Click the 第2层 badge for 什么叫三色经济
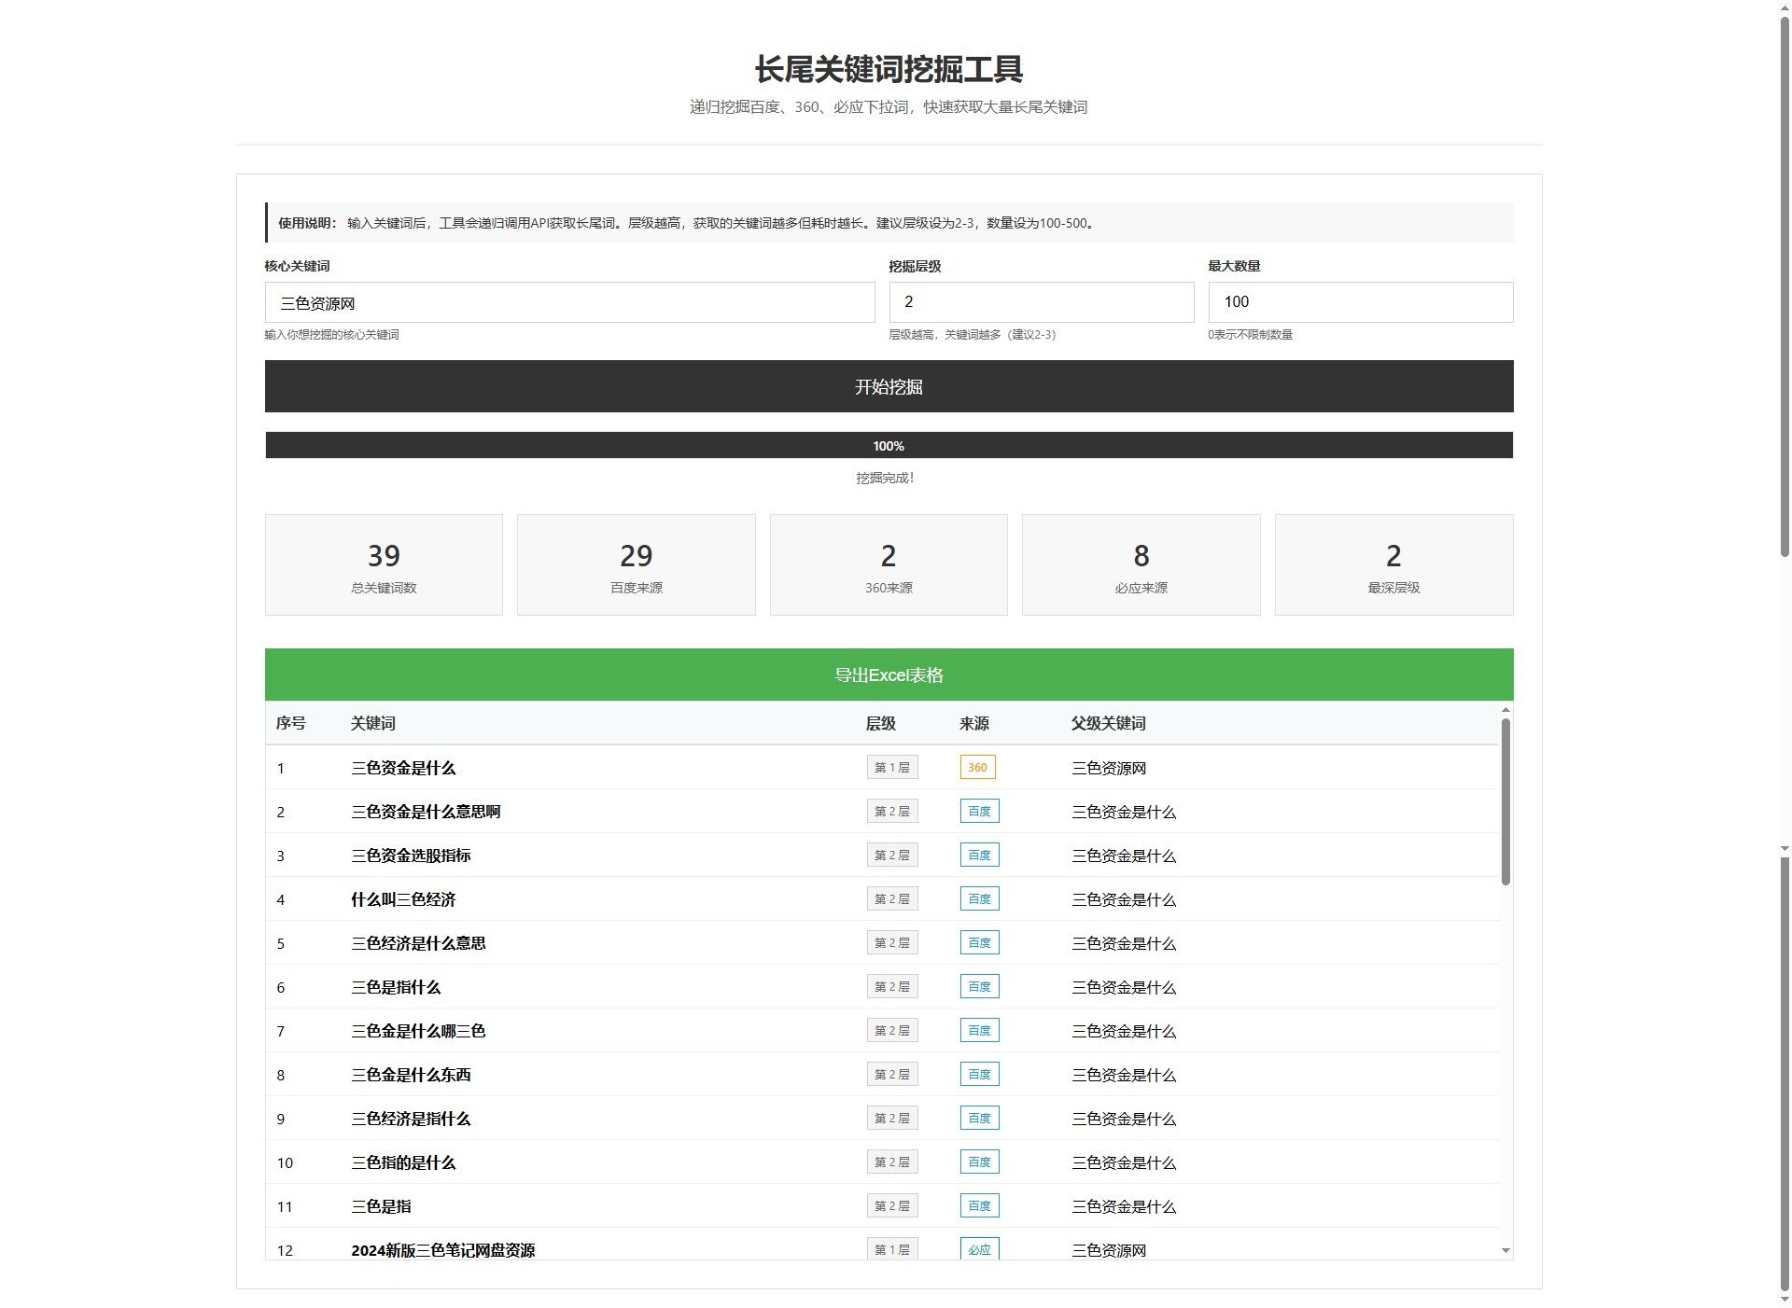The height and width of the screenshot is (1308, 1792). [892, 898]
